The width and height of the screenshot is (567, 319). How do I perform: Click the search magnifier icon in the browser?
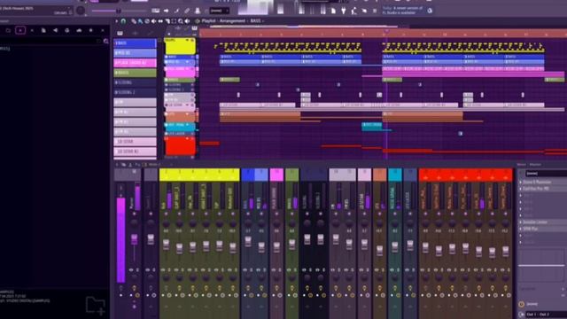(x=106, y=42)
